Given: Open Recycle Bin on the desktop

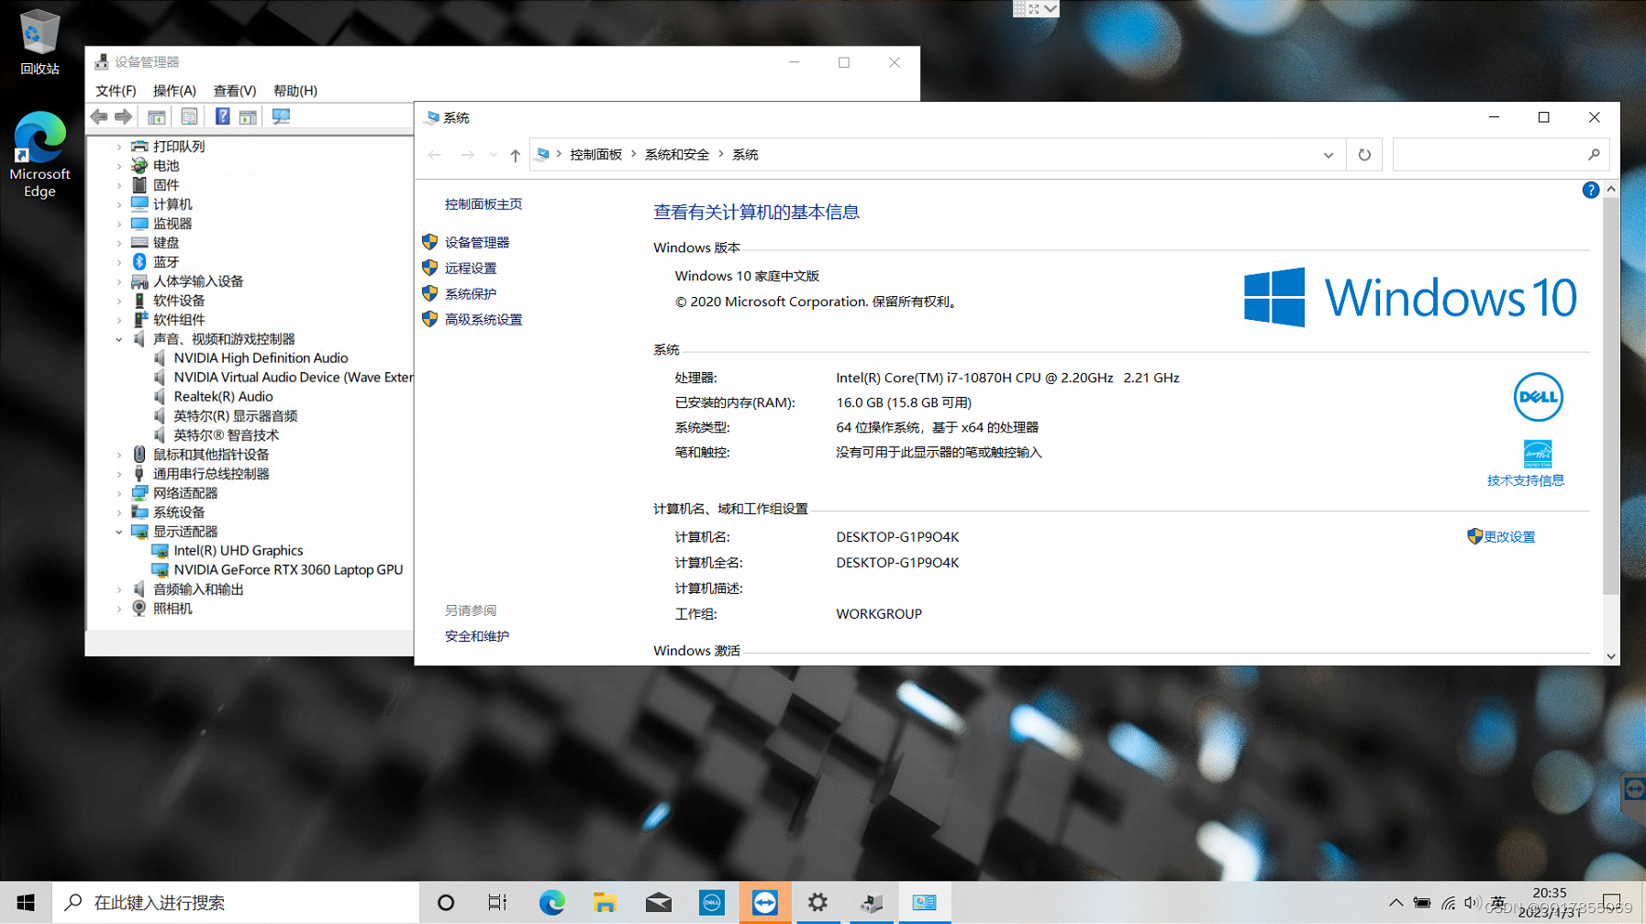Looking at the screenshot, I should click(39, 42).
